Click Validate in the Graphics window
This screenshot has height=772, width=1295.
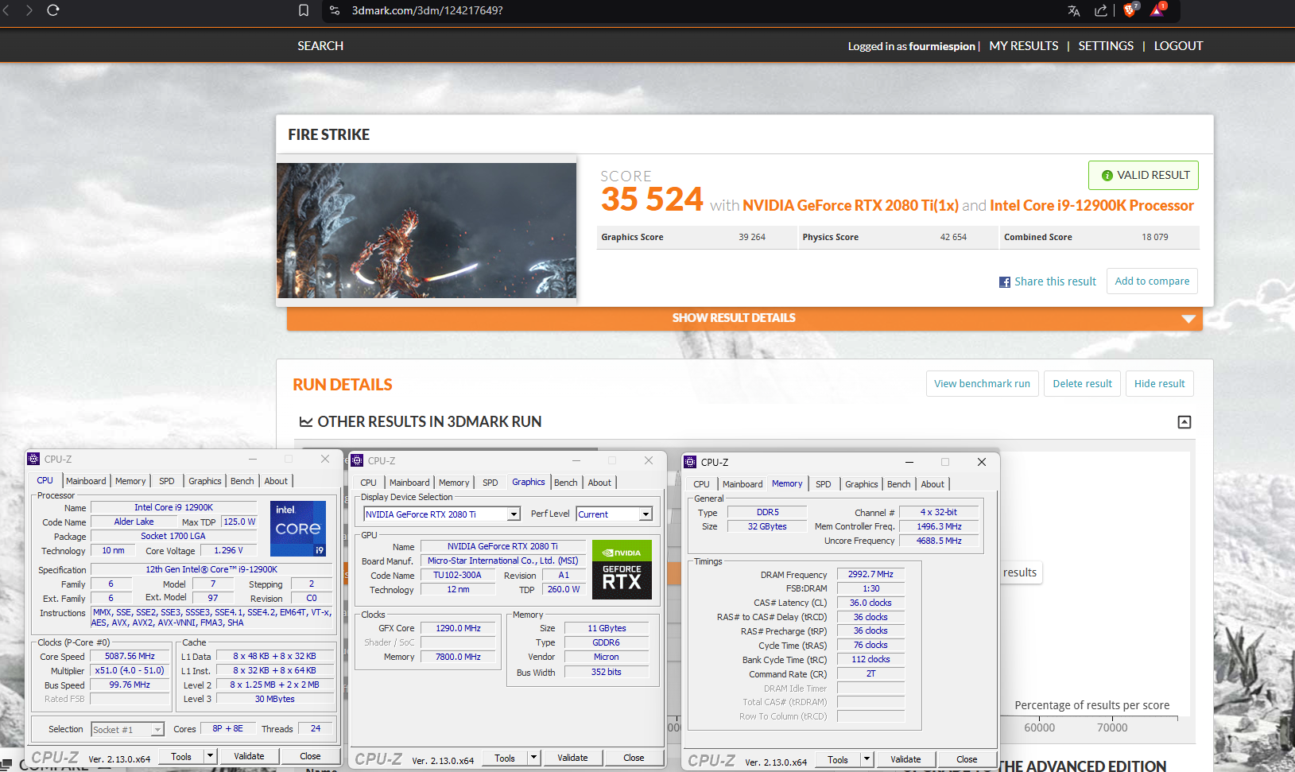[x=572, y=758]
